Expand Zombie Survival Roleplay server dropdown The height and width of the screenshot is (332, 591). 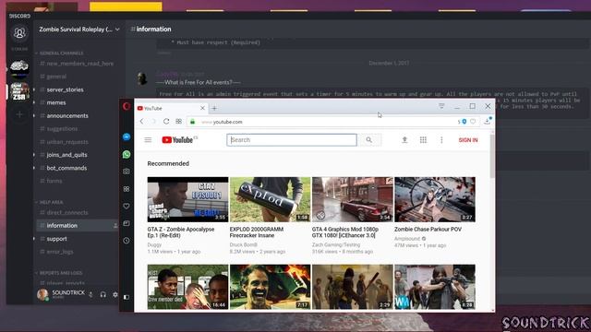coord(117,29)
